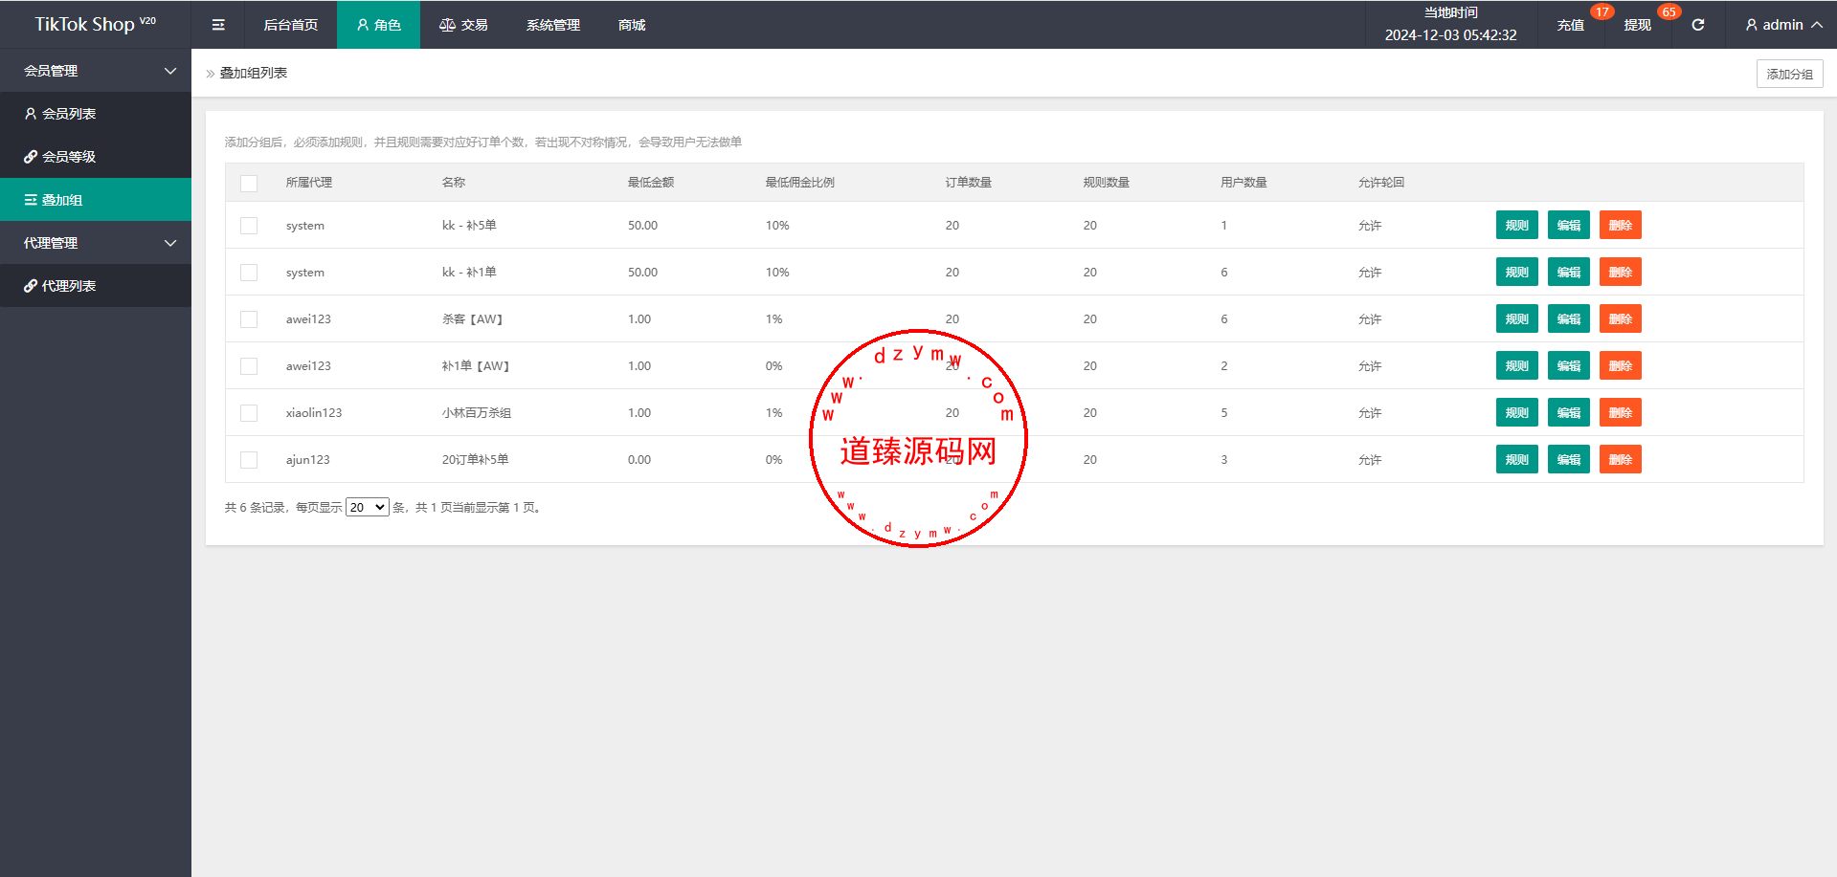Click the 最低佣金比例 column header
1837x877 pixels.
pos(800,183)
